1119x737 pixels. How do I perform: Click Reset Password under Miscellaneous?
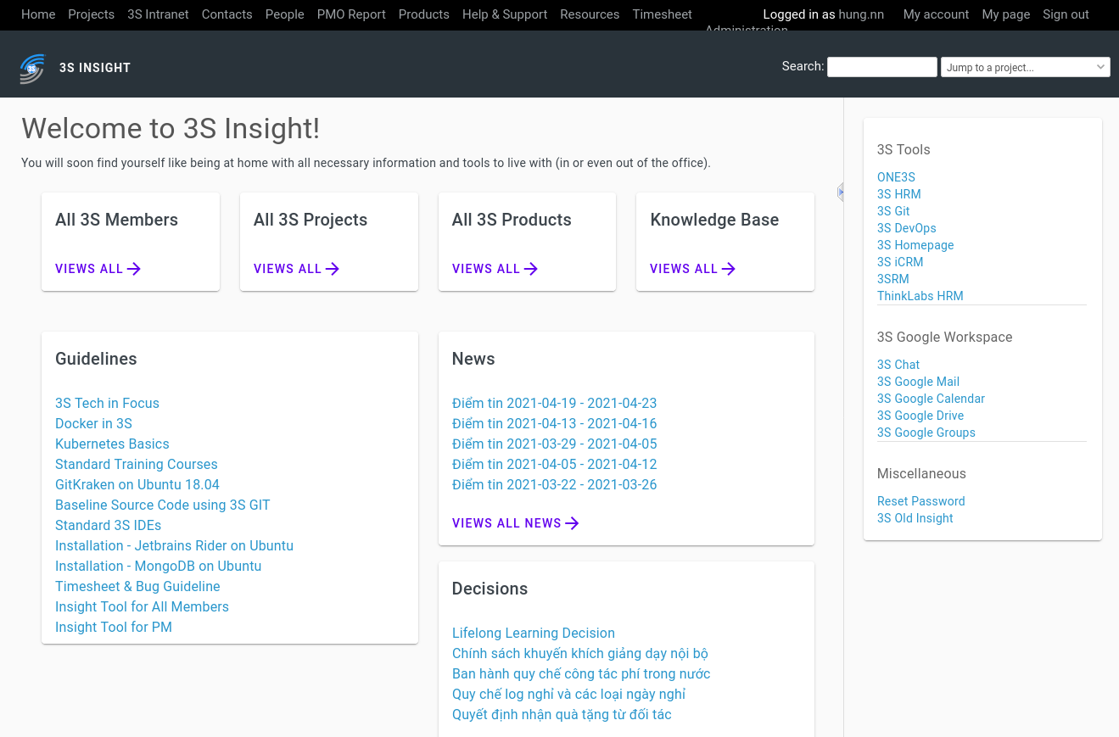coord(920,501)
